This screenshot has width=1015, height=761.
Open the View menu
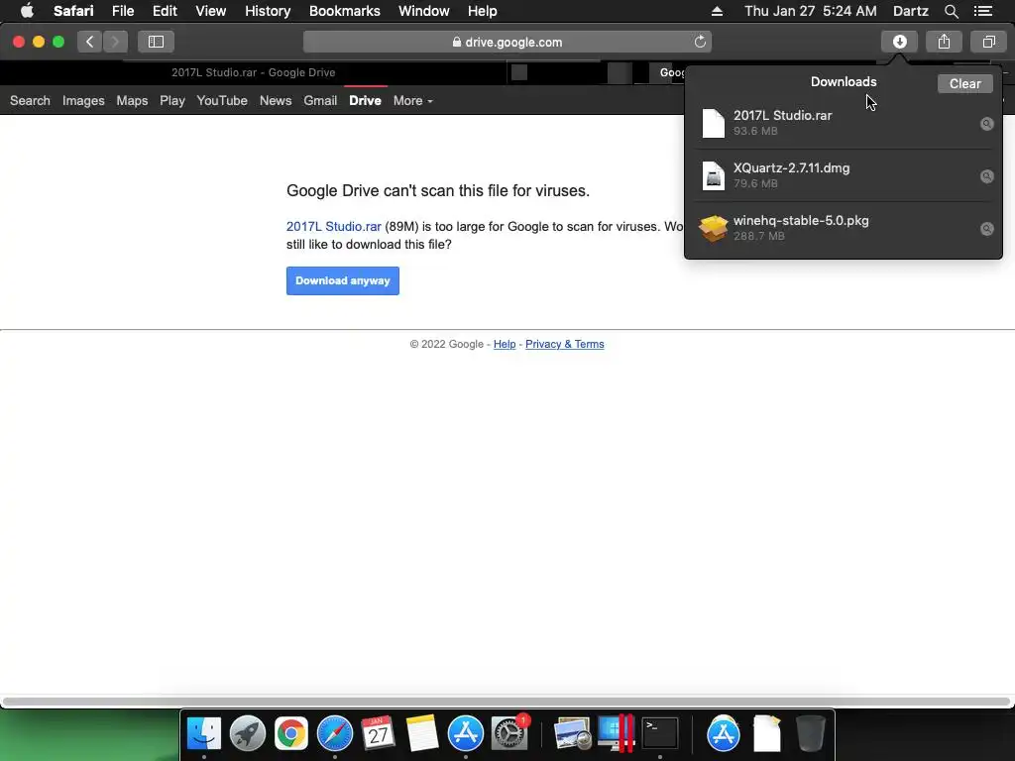pos(210,11)
